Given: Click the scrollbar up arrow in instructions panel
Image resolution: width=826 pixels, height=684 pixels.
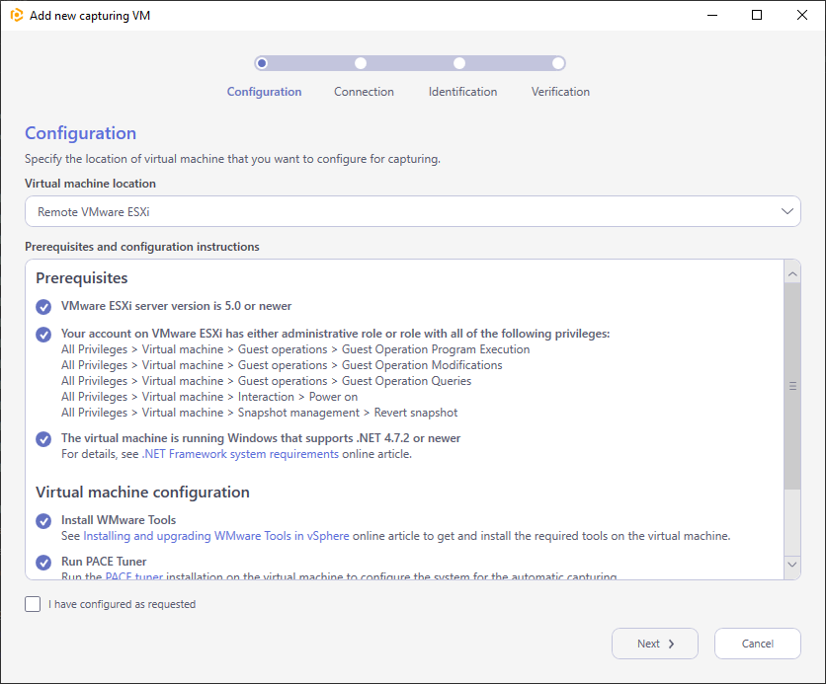Looking at the screenshot, I should pos(792,274).
